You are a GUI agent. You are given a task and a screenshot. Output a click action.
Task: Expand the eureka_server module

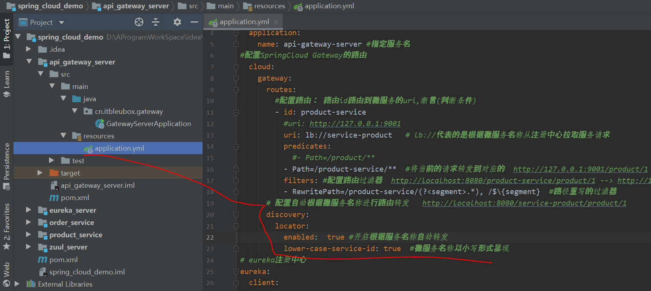pos(28,210)
